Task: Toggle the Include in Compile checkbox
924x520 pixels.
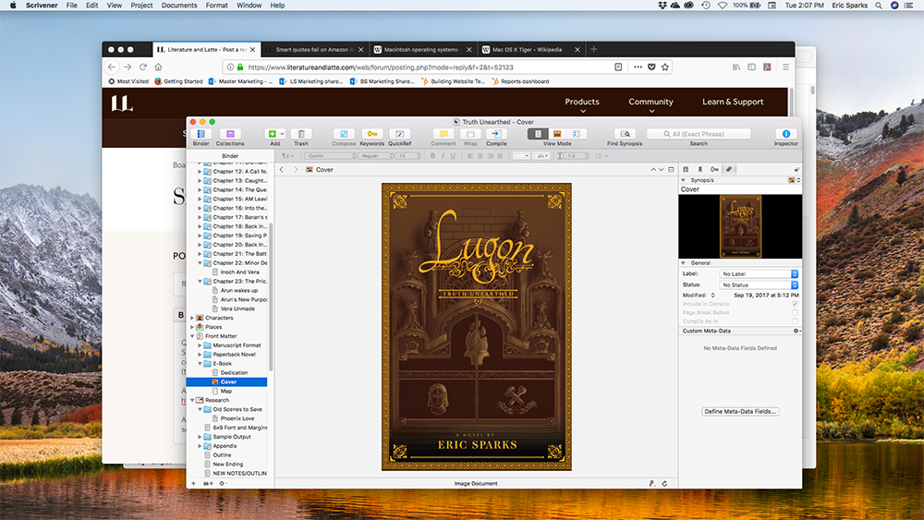Action: click(x=795, y=304)
